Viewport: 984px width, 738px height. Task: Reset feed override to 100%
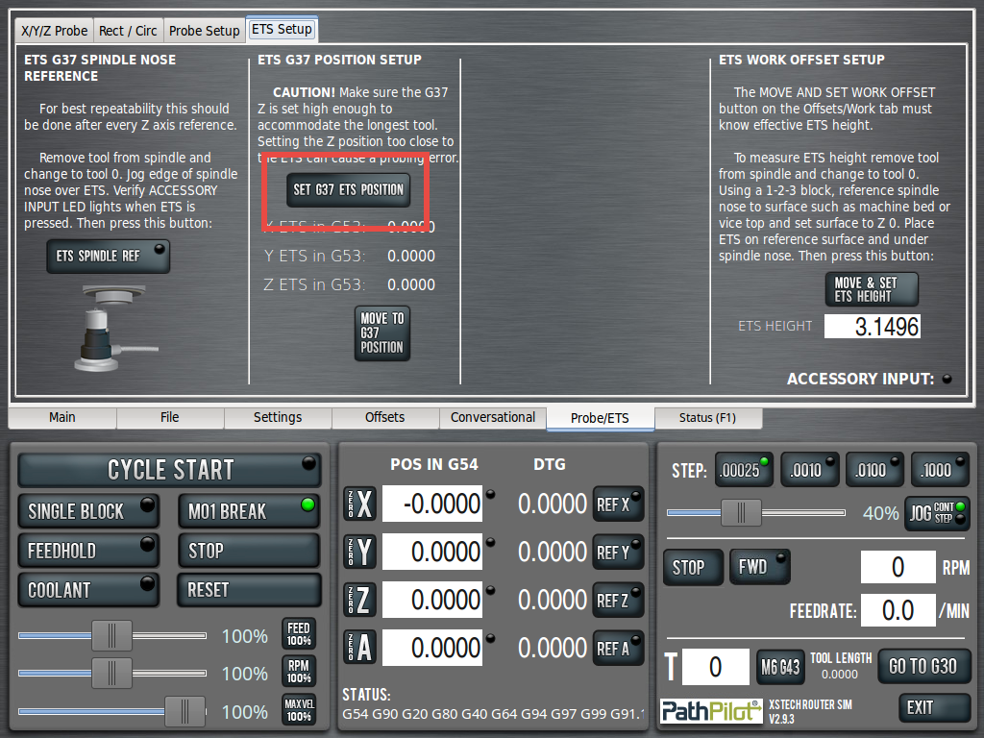tap(299, 634)
